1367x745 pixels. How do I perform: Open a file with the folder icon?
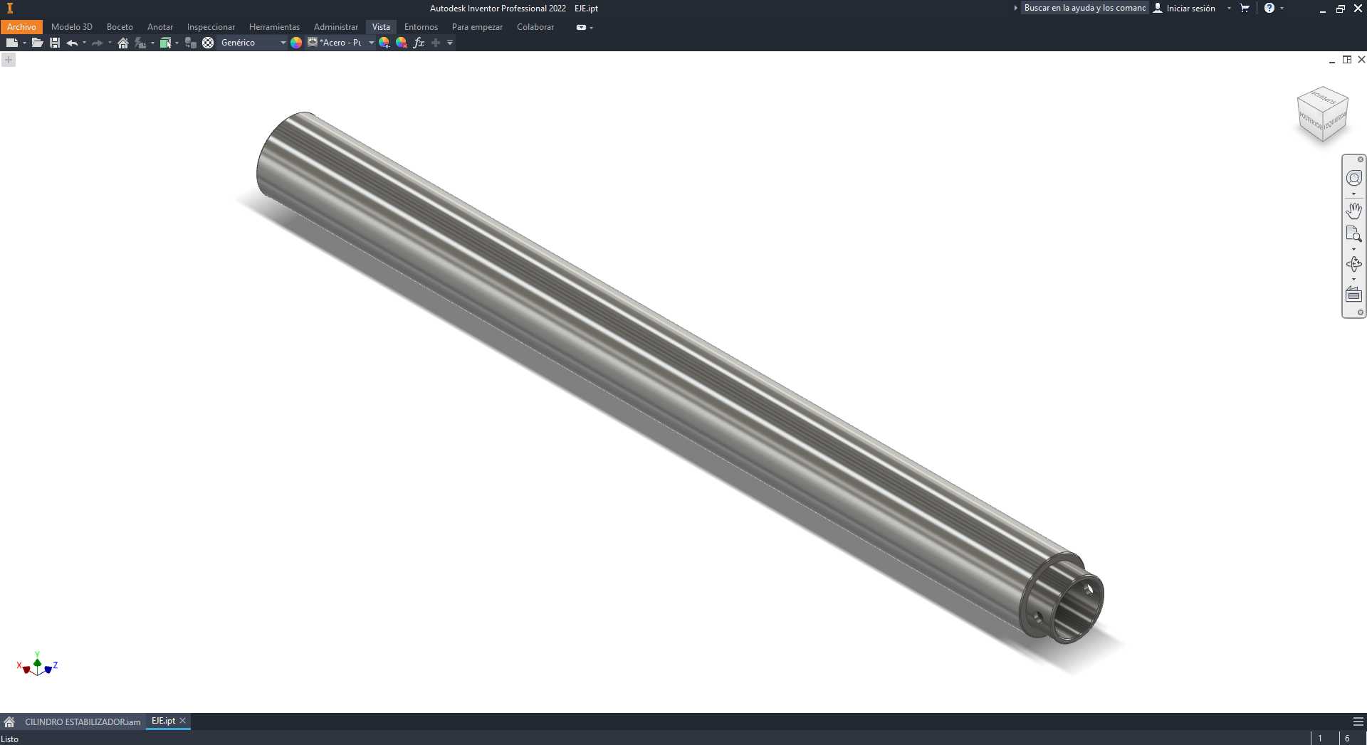(37, 43)
